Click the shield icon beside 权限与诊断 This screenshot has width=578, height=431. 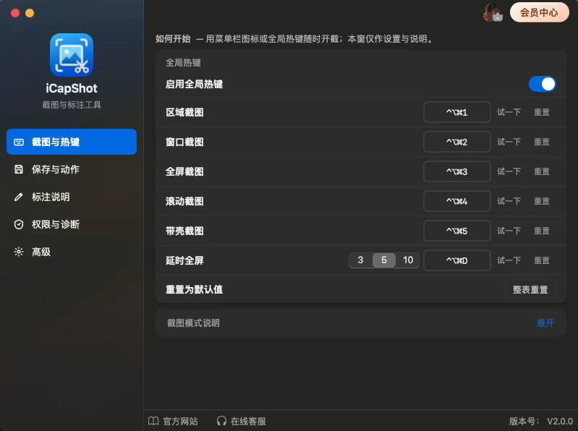tap(19, 224)
